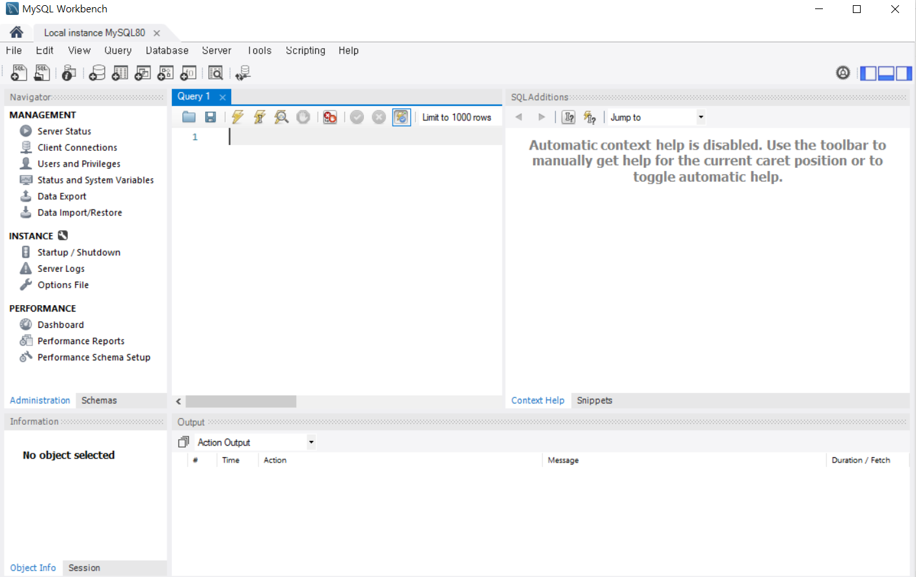Rollback transaction cancel icon

point(379,117)
